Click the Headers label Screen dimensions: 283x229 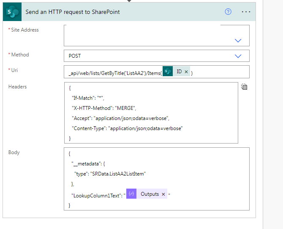pyautogui.click(x=17, y=87)
